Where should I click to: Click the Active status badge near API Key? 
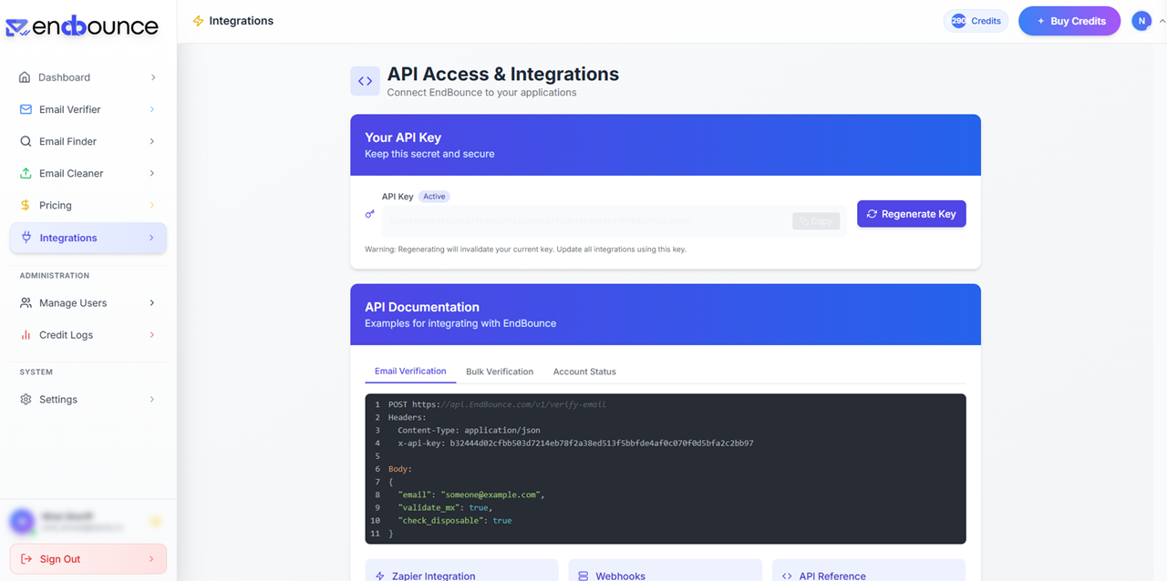[434, 196]
